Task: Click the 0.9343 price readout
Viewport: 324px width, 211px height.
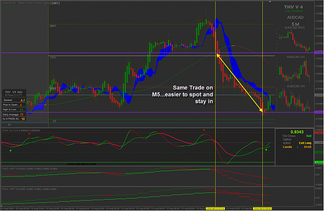Action: click(x=297, y=132)
